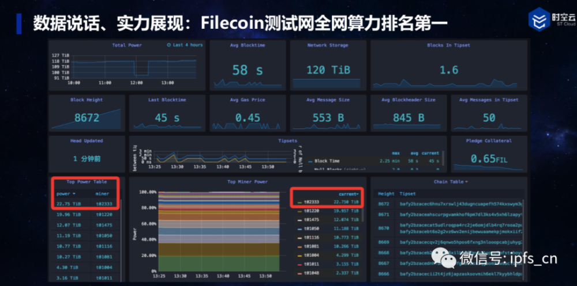Click the current sort header in miner legend
Viewport: 577px width, 286px height.
pyautogui.click(x=349, y=194)
